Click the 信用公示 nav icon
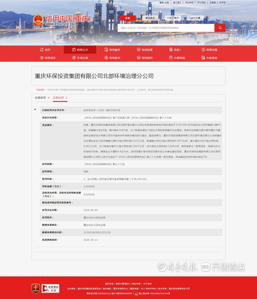The height and width of the screenshot is (299, 257). 74,50
